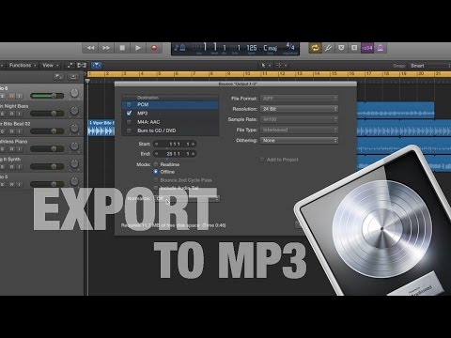Click the up arrow of the Start field
451x338 pixels.
193,144
